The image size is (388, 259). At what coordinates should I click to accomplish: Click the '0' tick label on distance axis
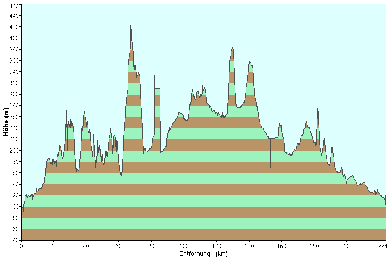pos(21,246)
